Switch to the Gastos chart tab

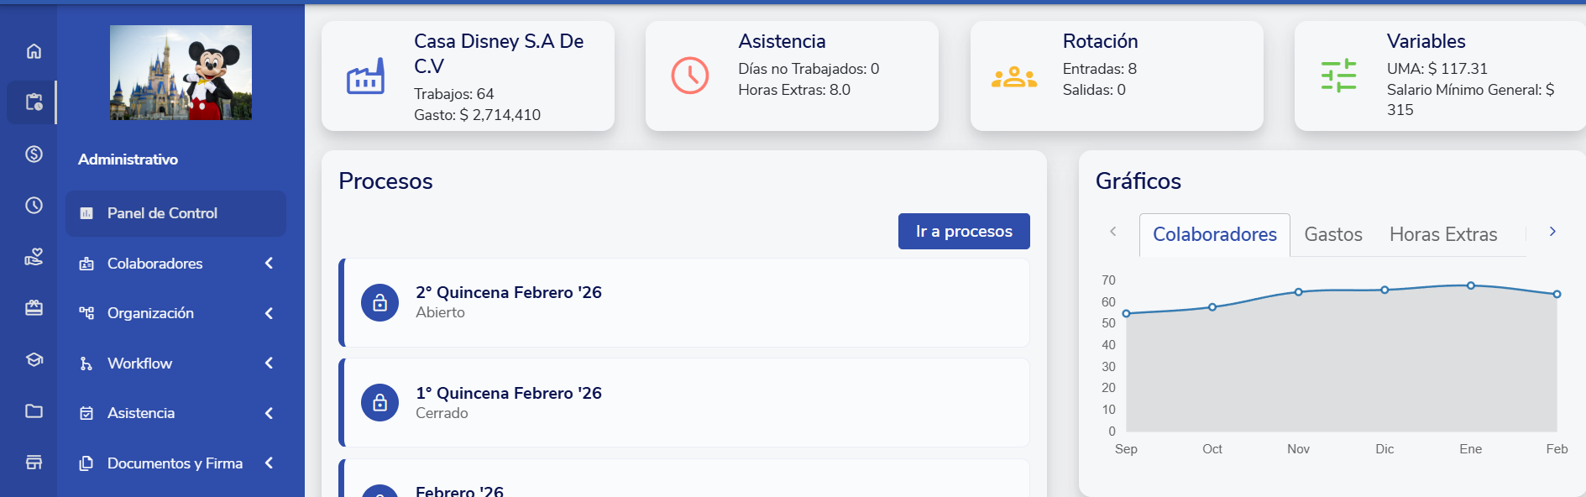coord(1332,235)
